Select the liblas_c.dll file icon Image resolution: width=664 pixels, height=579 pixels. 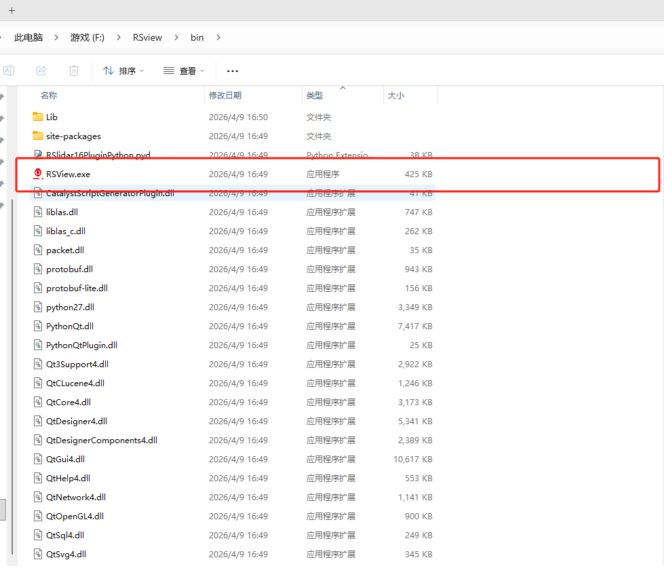tap(38, 231)
